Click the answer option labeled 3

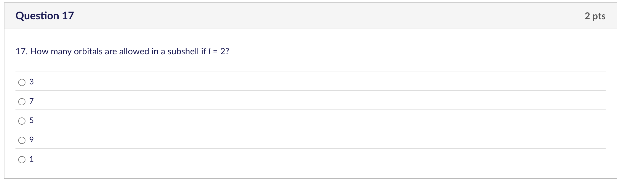[31, 82]
